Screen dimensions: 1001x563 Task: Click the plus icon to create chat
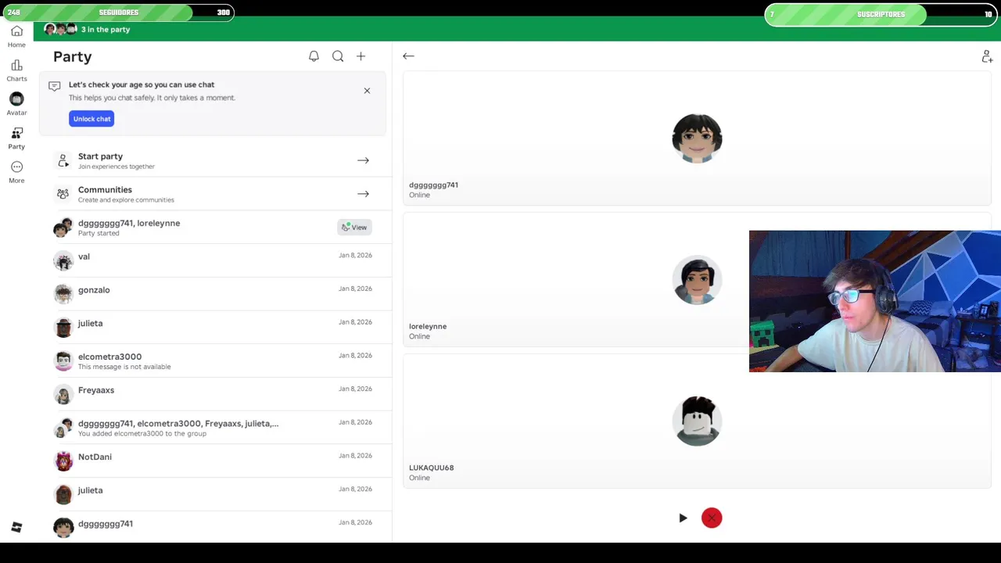coord(361,56)
